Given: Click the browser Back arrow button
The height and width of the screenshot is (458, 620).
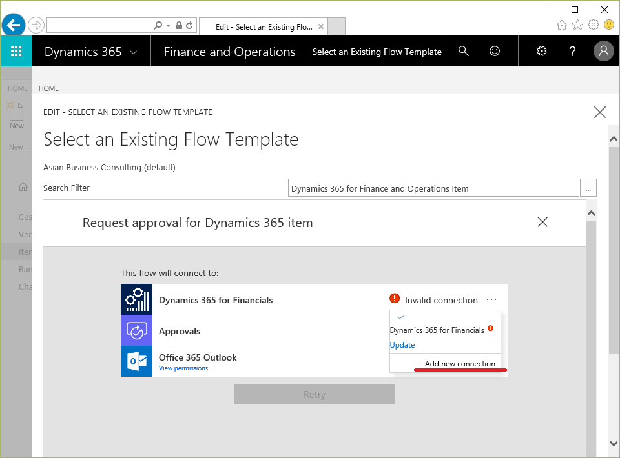Looking at the screenshot, I should point(14,25).
